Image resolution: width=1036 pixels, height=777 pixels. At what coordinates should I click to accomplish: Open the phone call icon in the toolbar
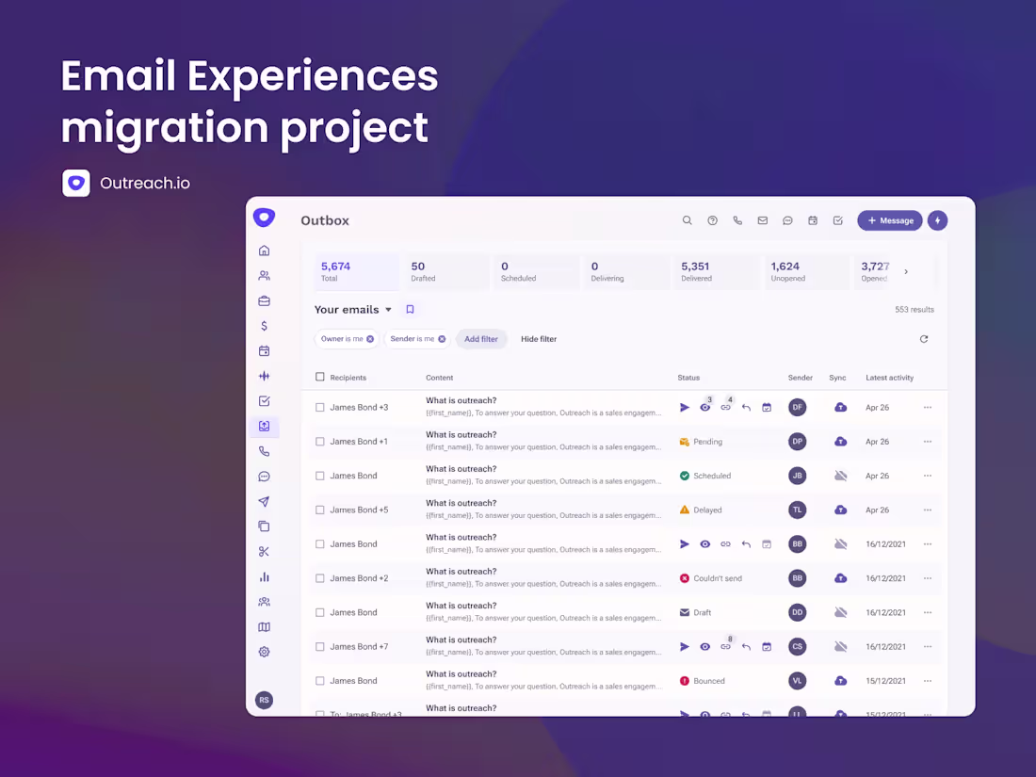pyautogui.click(x=737, y=219)
